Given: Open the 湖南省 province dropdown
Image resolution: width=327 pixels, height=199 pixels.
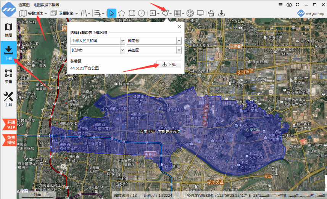Looking at the screenshot, I should coord(154,40).
